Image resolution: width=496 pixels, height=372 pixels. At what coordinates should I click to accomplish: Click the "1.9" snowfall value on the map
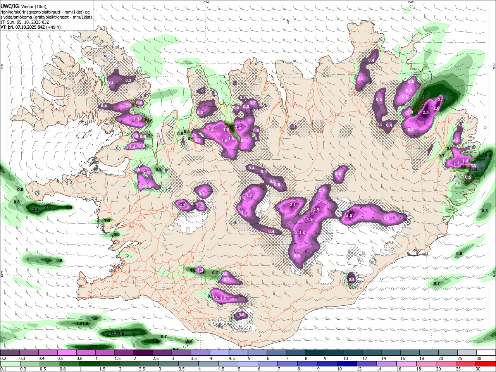tap(309, 219)
